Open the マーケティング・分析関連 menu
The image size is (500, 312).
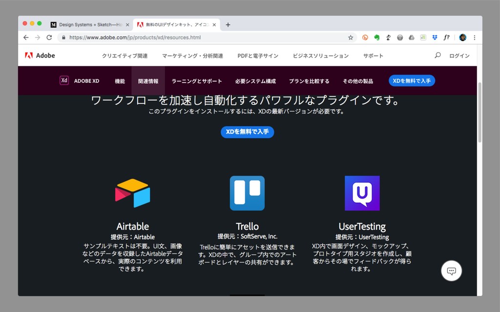point(192,56)
